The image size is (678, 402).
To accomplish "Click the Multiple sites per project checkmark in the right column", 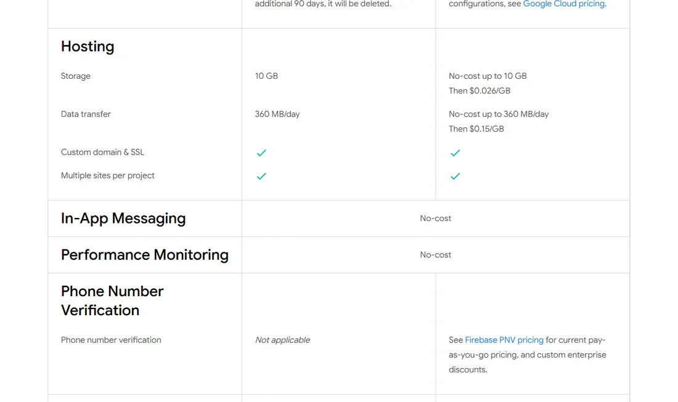I will (455, 176).
